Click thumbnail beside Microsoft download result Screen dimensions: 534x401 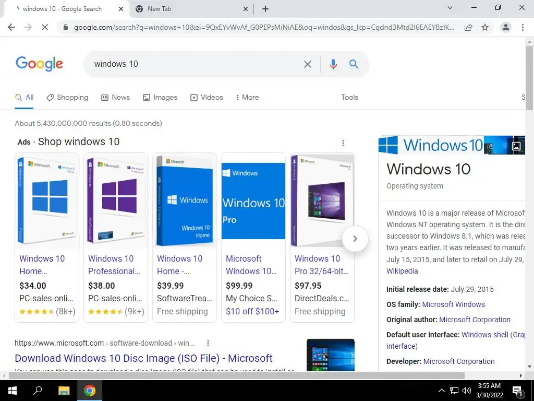coord(330,355)
